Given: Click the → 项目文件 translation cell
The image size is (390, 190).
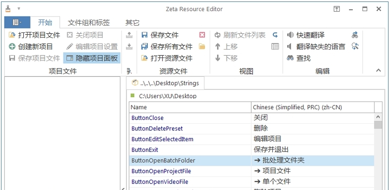Looking at the screenshot, I should tap(312, 171).
